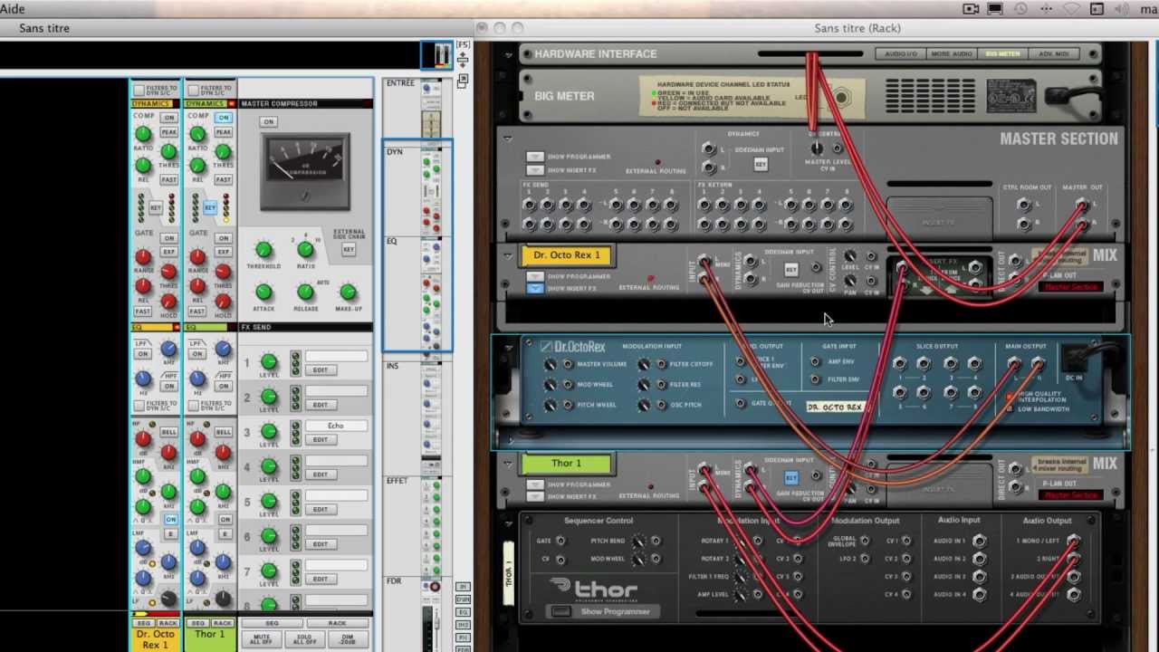
Task: Click External Side Chain KEY in Master Compressor
Action: click(349, 250)
